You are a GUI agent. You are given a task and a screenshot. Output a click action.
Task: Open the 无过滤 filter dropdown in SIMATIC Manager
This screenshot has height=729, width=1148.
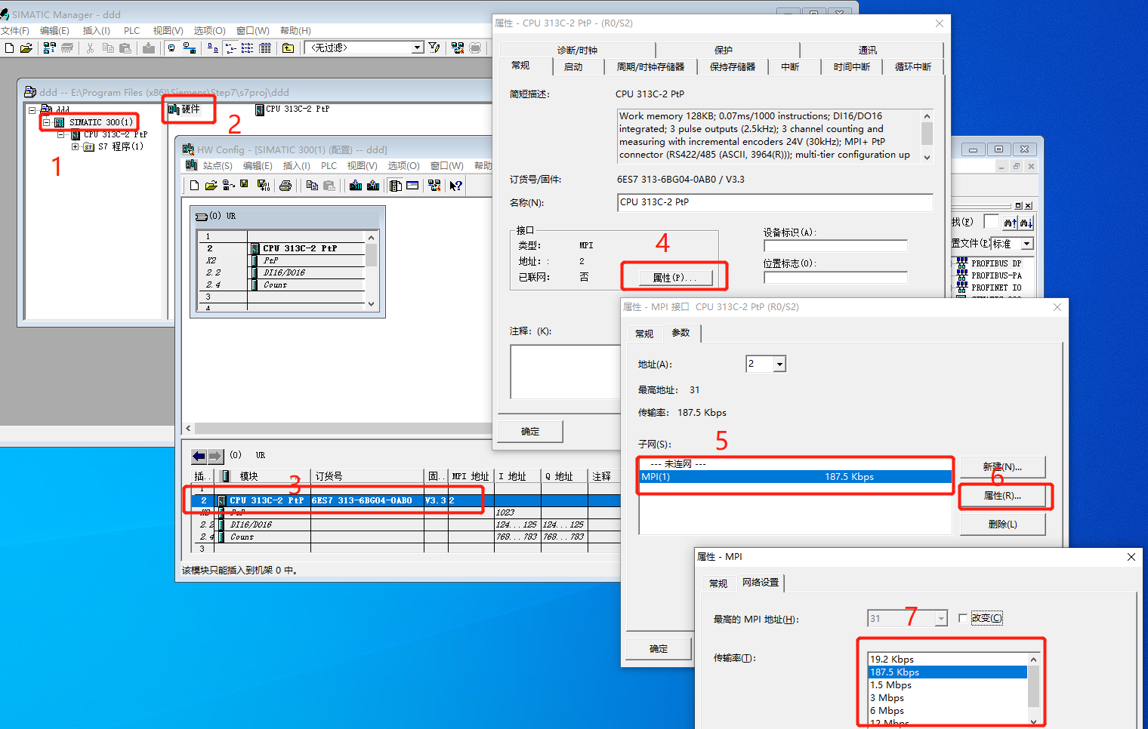pyautogui.click(x=417, y=48)
